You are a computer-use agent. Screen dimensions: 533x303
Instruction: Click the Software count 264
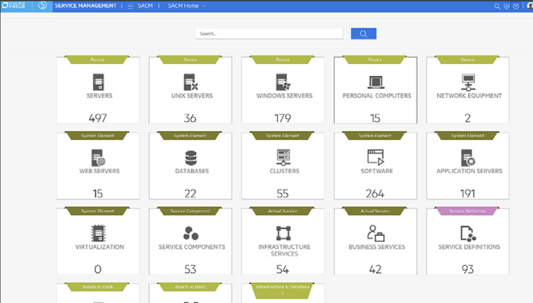point(375,193)
